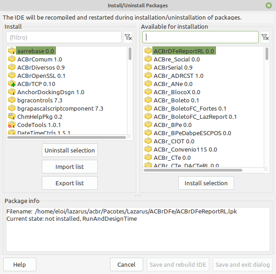This screenshot has height=274, width=276.
Task: Click the ACBrComum package icon
Action: [x=12, y=59]
